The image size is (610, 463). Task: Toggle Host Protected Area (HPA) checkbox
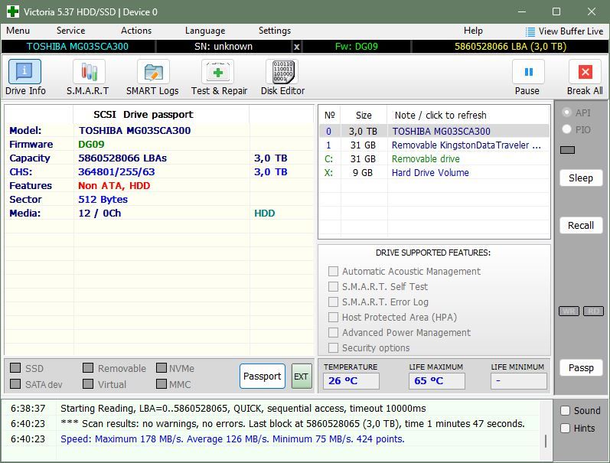tap(333, 317)
